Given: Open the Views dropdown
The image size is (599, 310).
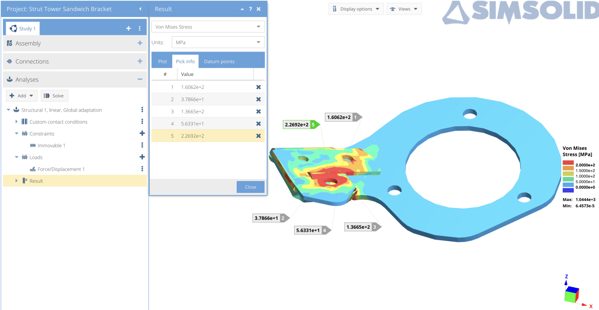Looking at the screenshot, I should coord(404,9).
